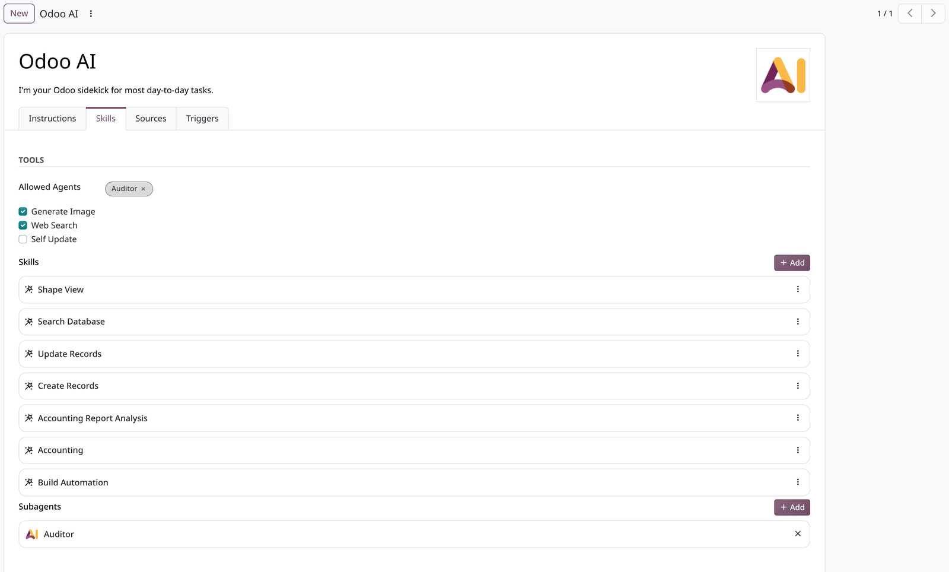Click the Accounting skill icon

point(29,450)
